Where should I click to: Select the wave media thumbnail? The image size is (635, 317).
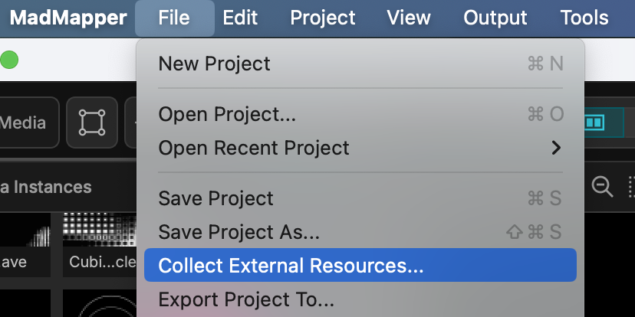click(x=25, y=245)
